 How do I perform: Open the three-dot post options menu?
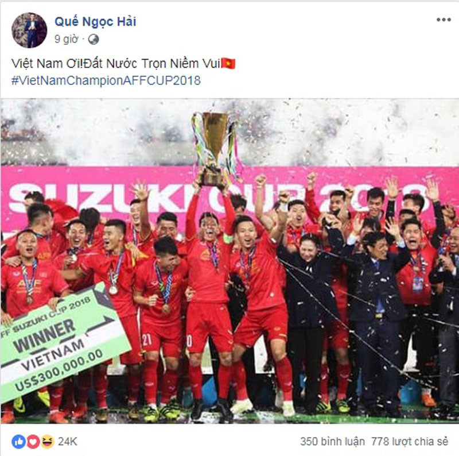[x=444, y=20]
